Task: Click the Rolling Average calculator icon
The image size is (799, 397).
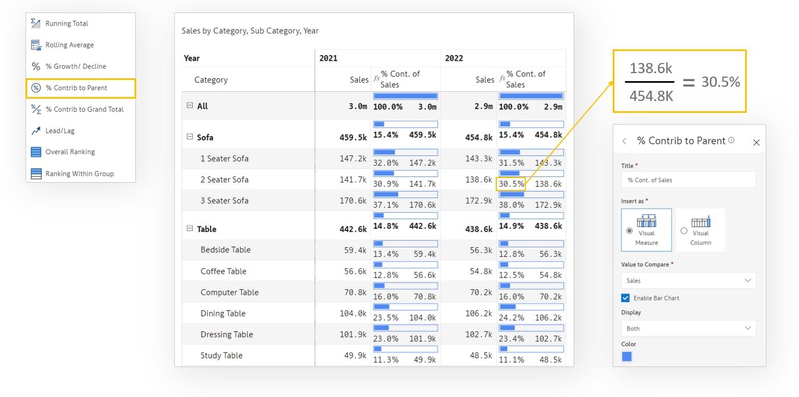Action: point(36,45)
